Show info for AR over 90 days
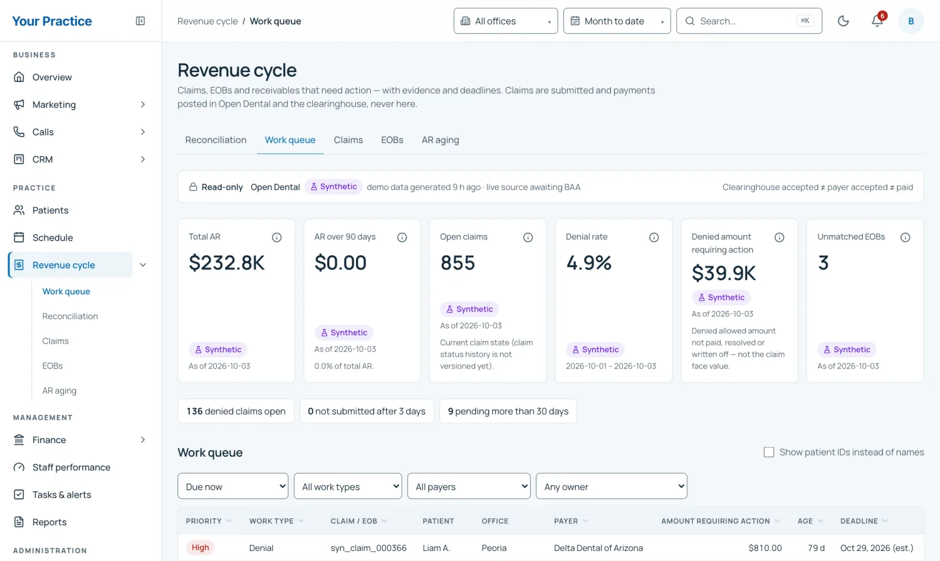Viewport: 940px width, 561px height. point(402,238)
